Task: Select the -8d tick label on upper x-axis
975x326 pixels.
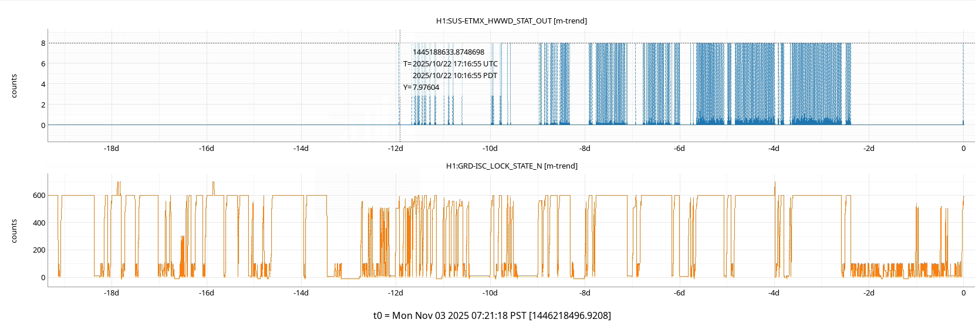Action: tap(585, 148)
